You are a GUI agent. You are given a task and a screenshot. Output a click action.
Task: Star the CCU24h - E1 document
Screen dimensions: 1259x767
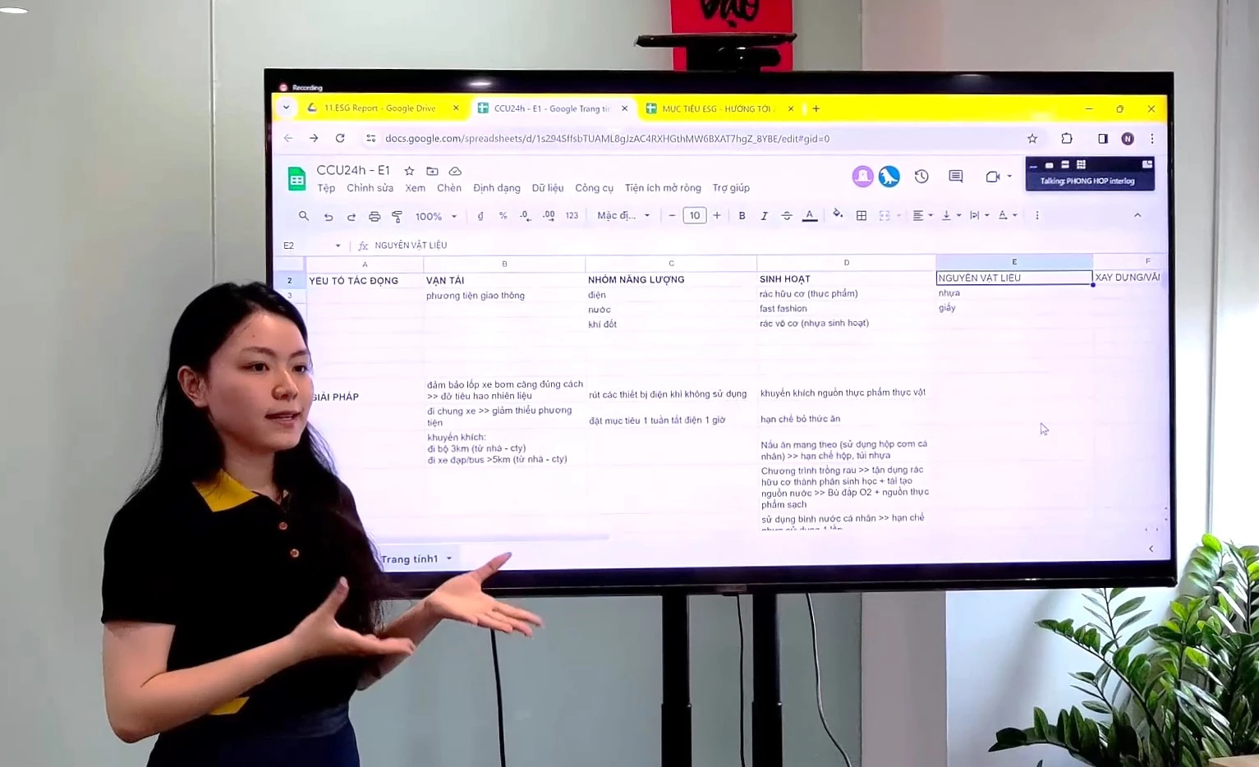[409, 171]
